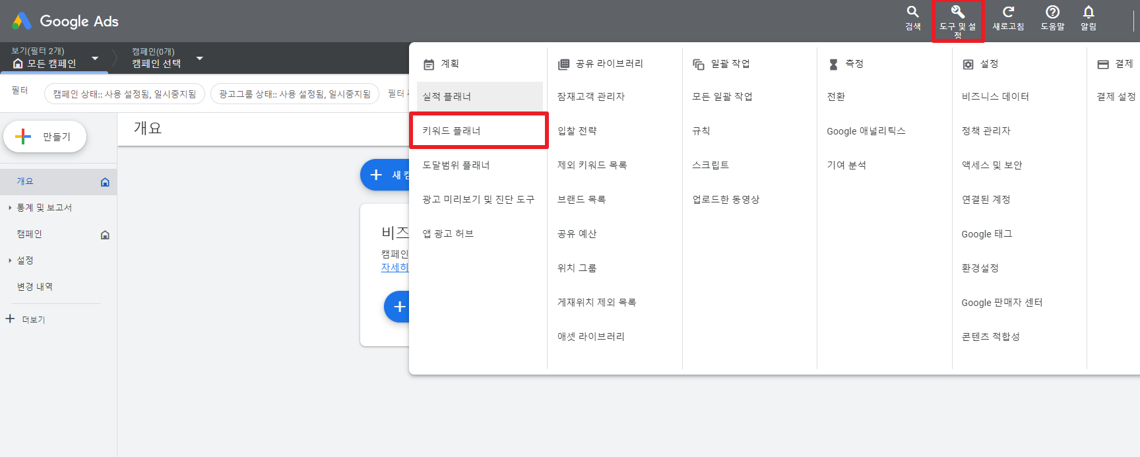This screenshot has width=1140, height=457.
Task: Open 게재위치 제외 목록
Action: (597, 302)
